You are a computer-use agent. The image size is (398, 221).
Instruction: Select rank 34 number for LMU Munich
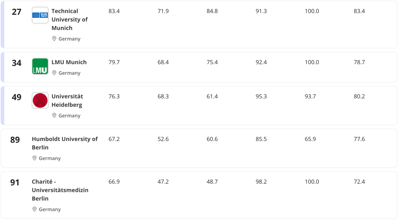17,63
